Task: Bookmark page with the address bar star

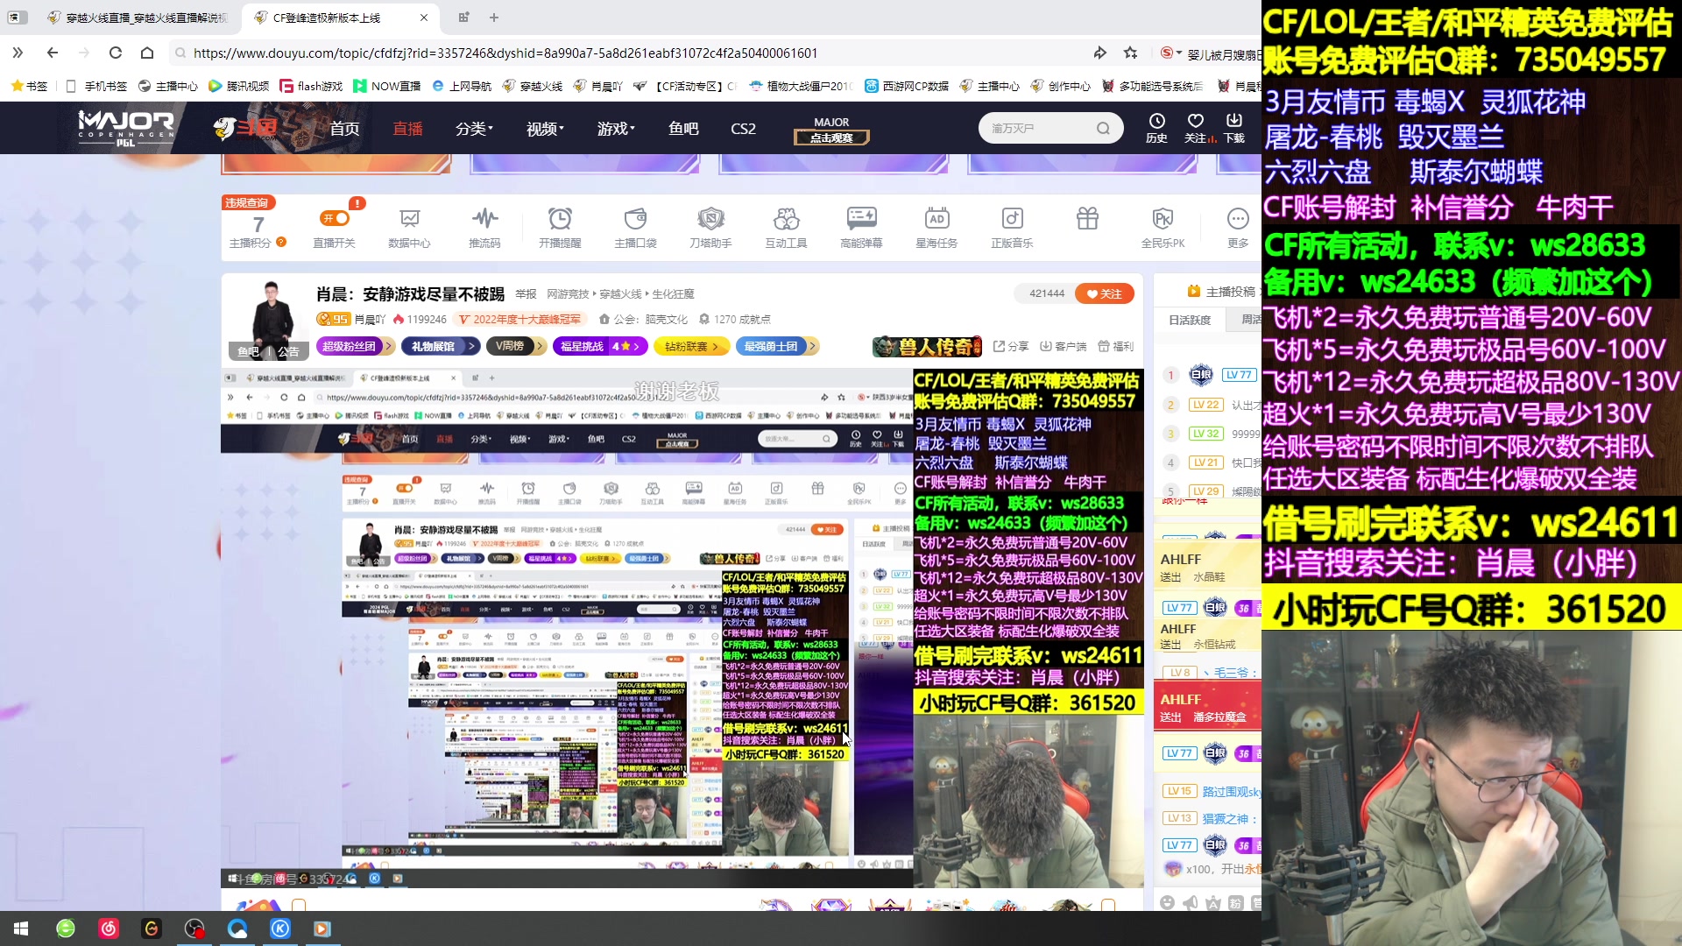Action: 1131,53
